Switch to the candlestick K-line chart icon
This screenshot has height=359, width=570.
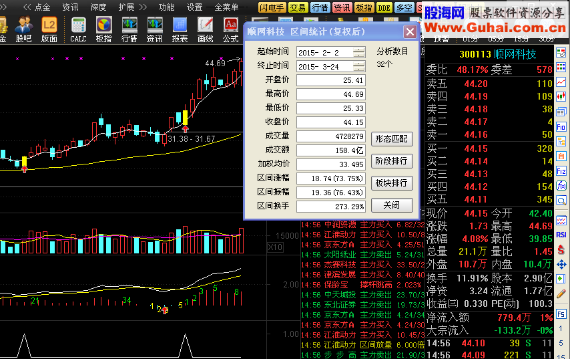pyautogui.click(x=561, y=97)
